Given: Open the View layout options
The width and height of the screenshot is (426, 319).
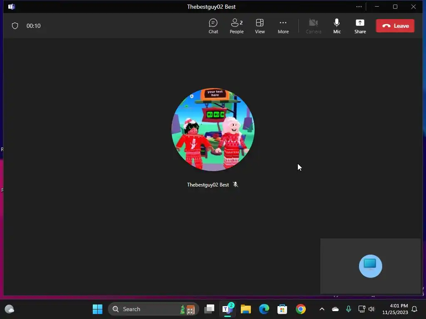Looking at the screenshot, I should coord(260,26).
